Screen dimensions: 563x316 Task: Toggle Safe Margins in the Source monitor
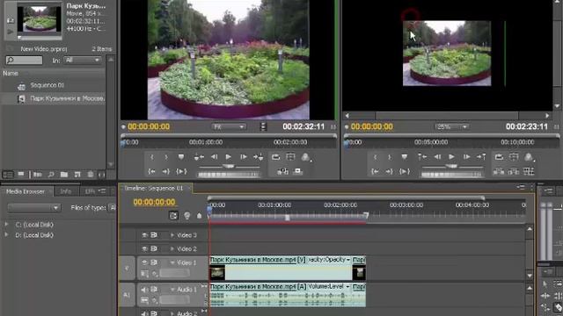pos(290,157)
